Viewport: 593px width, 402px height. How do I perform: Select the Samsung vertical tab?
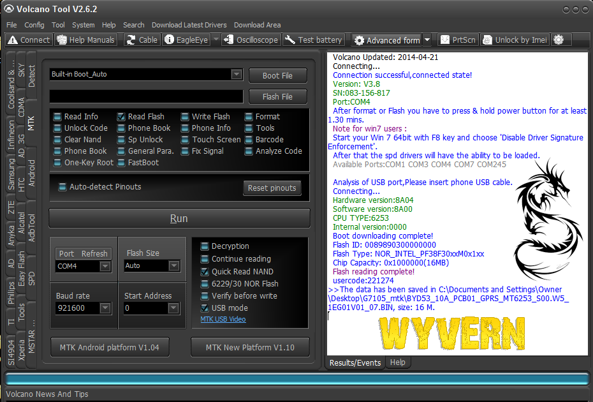(x=11, y=174)
